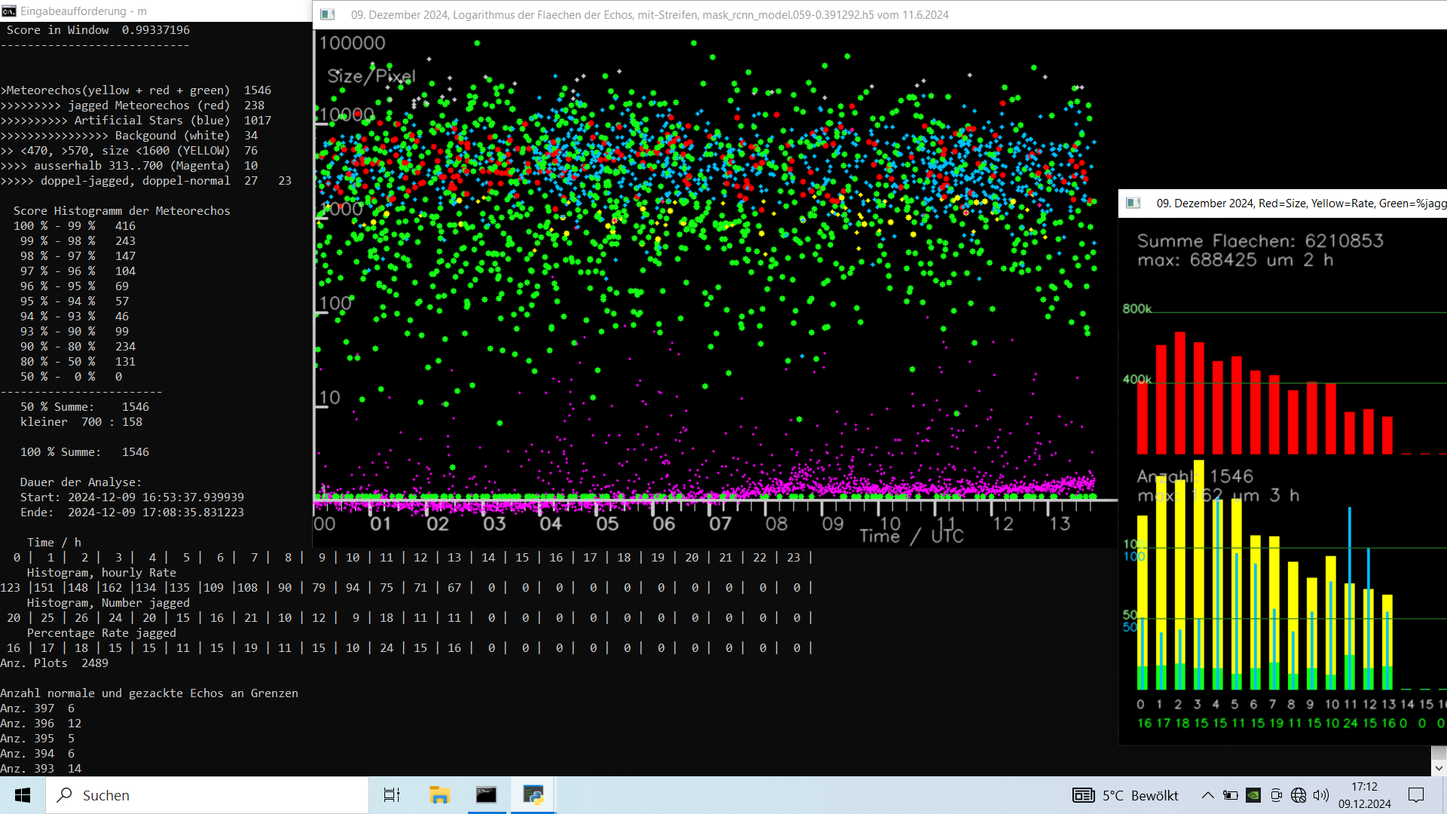The width and height of the screenshot is (1447, 814).
Task: Select the 'jagged Meteorechos (red)' line
Action: (133, 106)
